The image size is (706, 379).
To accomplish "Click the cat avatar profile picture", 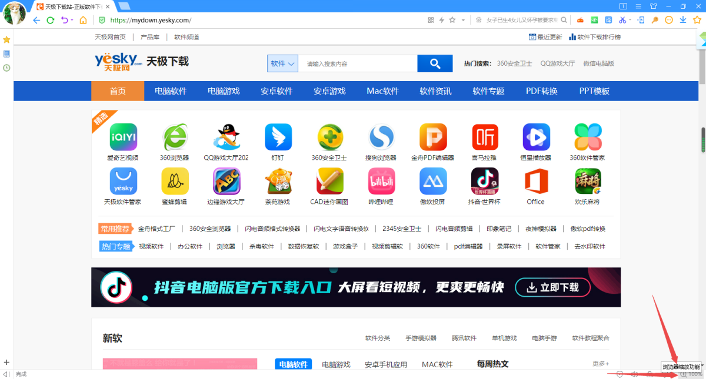I will point(14,12).
